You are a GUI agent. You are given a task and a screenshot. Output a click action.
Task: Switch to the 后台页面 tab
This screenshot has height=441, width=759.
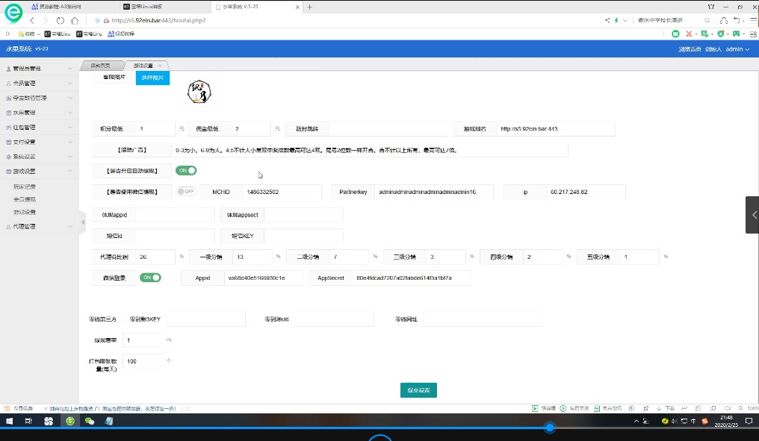click(102, 65)
